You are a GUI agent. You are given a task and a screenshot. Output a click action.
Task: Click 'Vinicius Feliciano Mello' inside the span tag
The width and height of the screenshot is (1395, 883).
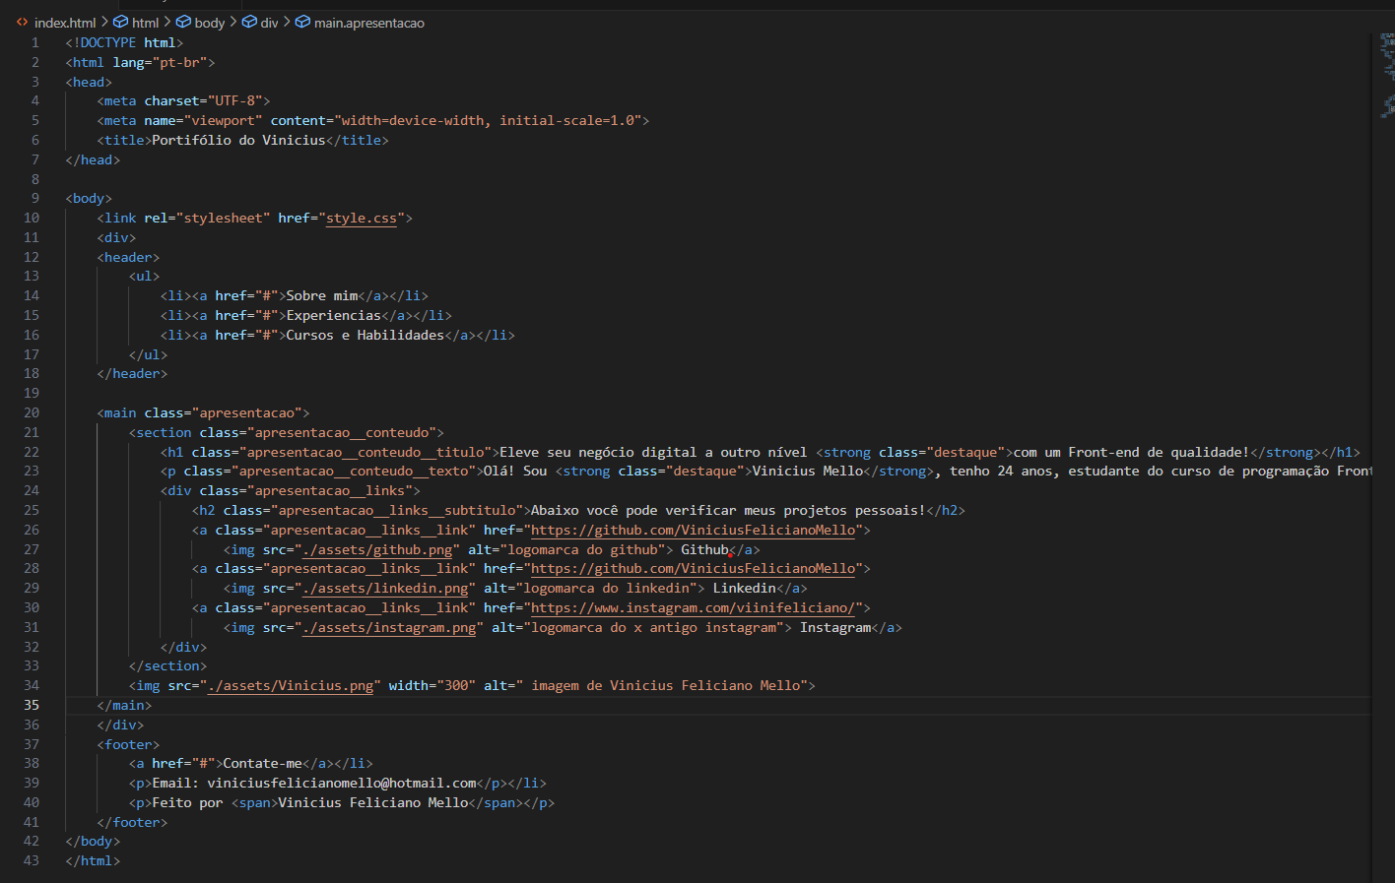coord(373,803)
